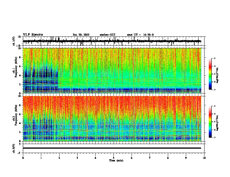Click the 'ch.3(V)' axis label
Viewport: 230px width, 177px height.
tap(14, 149)
